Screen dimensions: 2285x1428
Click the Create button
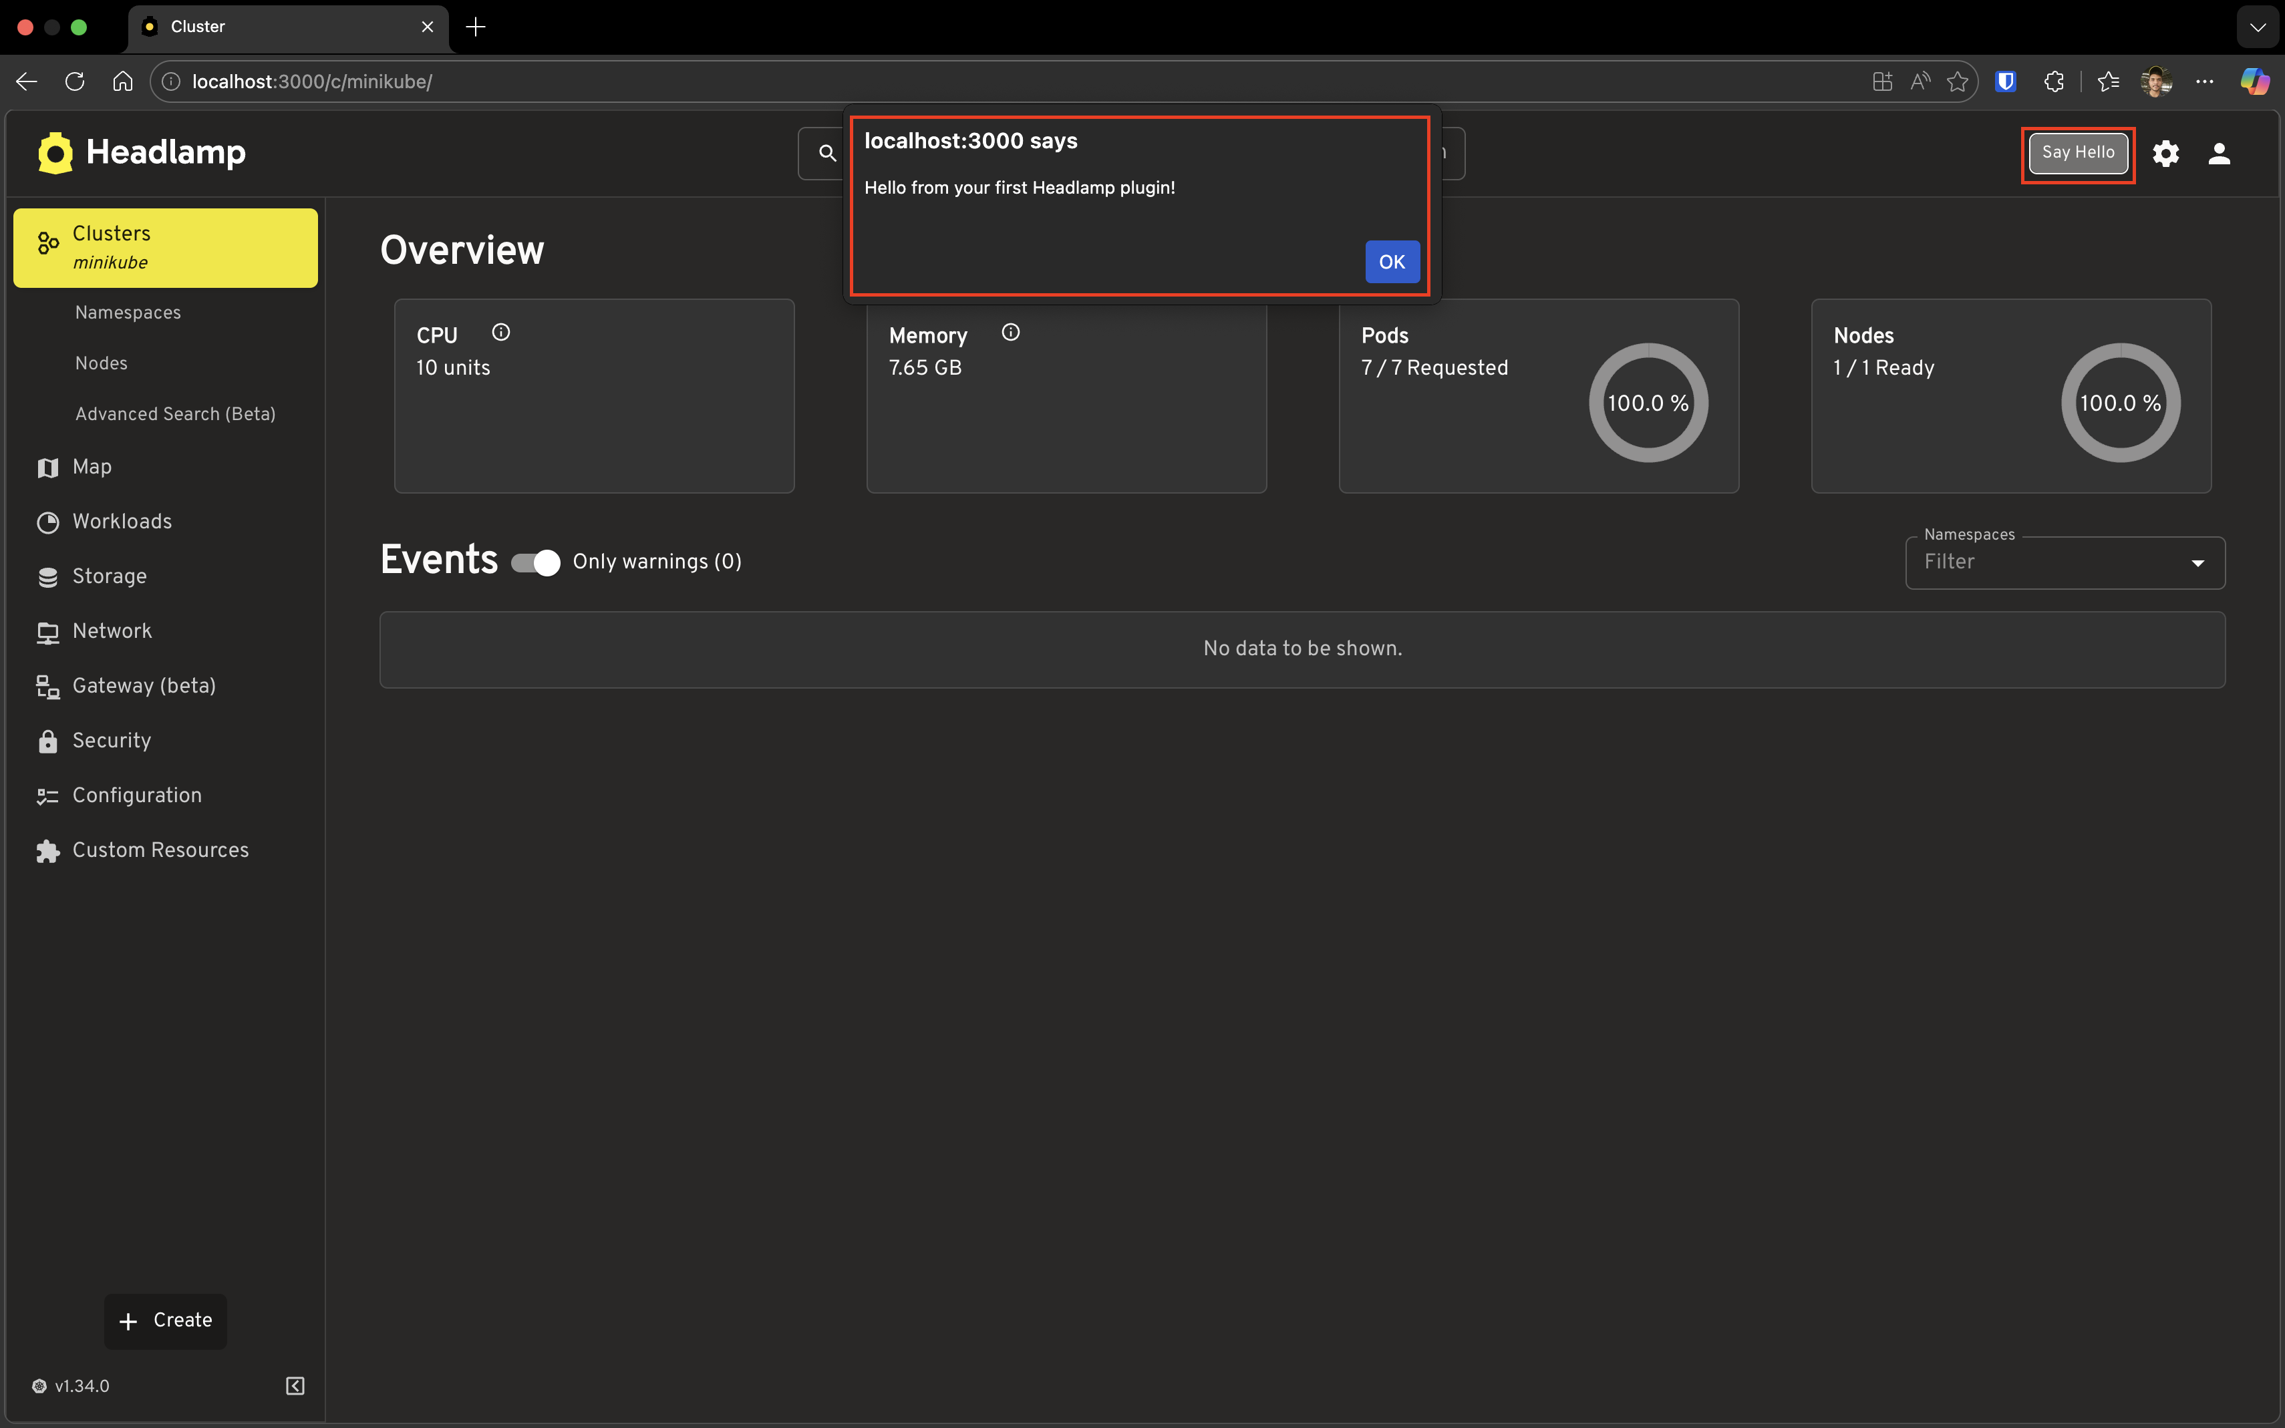(x=165, y=1320)
